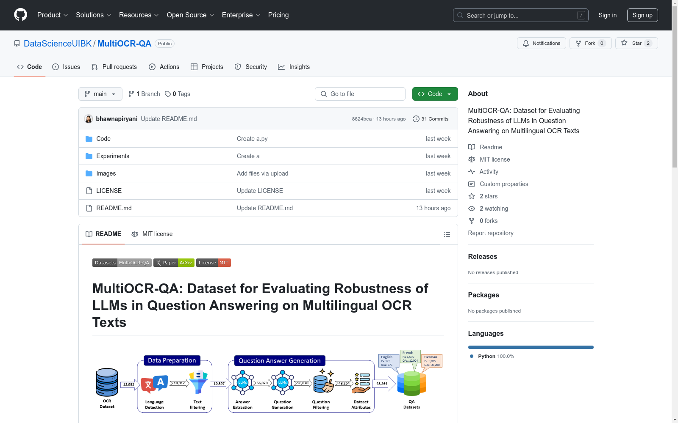Fork this repository
The width and height of the screenshot is (678, 423).
pos(590,43)
